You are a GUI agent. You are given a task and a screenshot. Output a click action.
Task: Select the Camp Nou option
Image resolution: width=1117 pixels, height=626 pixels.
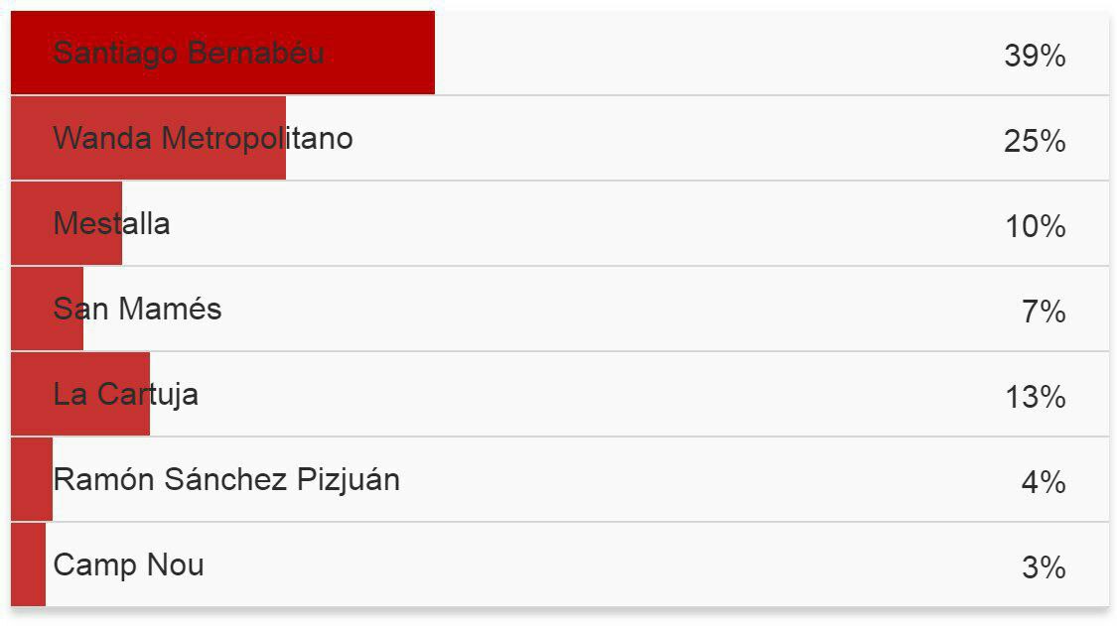[560, 564]
